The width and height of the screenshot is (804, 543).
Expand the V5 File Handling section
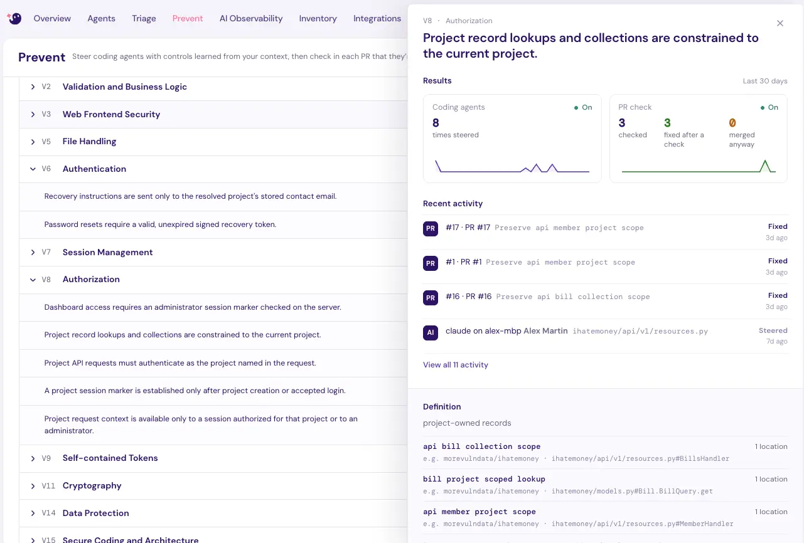[x=33, y=142]
